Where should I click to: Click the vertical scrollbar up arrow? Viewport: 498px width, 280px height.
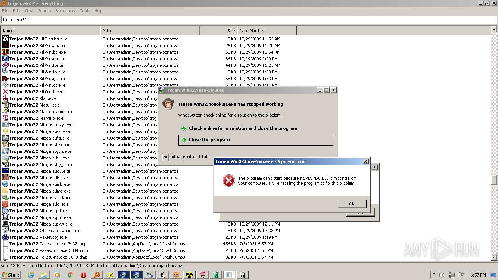coord(494,29)
